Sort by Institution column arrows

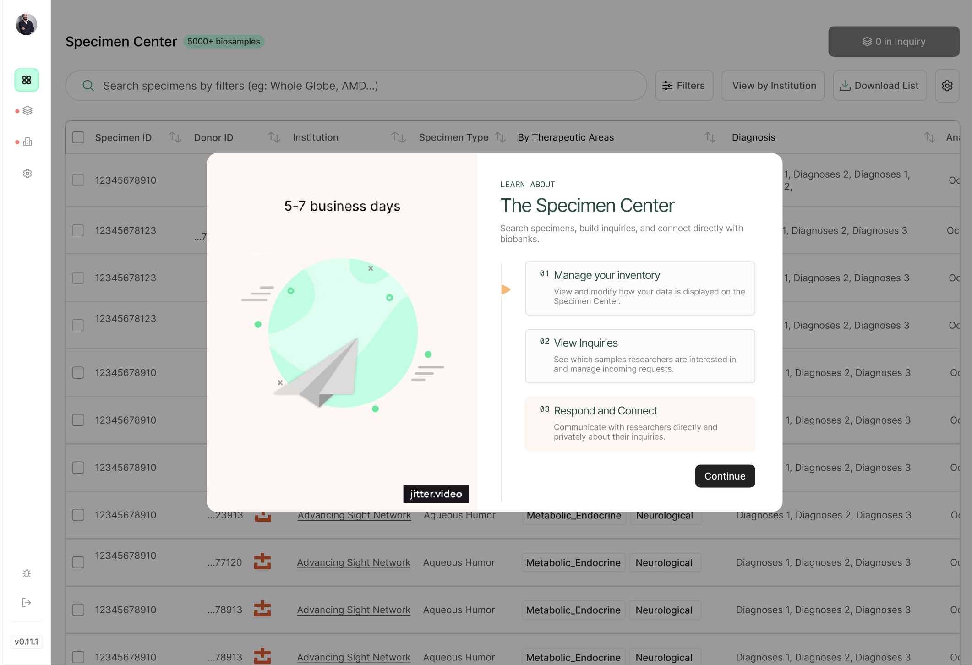tap(398, 137)
